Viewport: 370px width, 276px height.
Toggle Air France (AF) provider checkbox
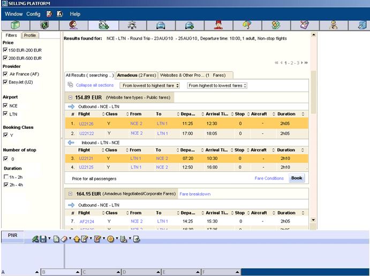(5, 74)
